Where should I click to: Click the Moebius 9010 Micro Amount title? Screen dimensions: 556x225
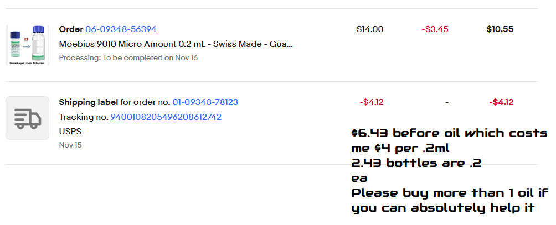[x=176, y=44]
